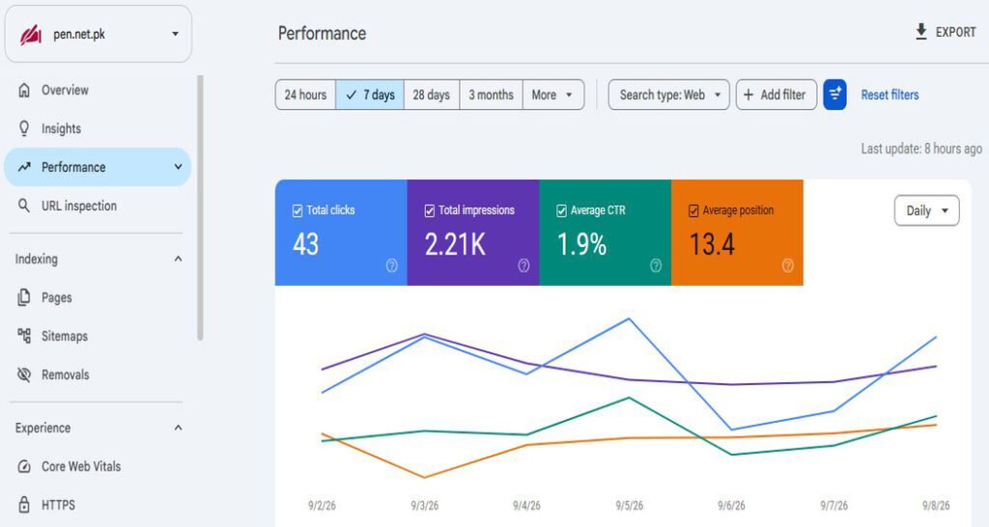Viewport: 989px width, 527px height.
Task: Click the blue filter options icon button
Action: [834, 95]
